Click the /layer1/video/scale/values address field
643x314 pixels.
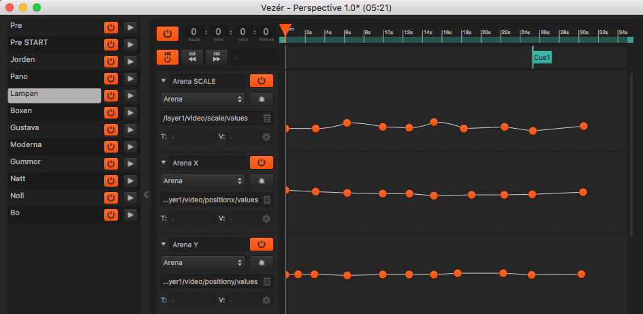coord(217,118)
